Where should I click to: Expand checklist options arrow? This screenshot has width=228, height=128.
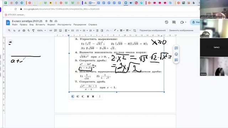[81, 31]
